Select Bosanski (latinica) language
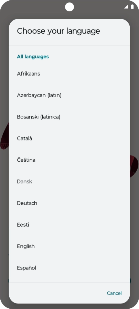The height and width of the screenshot is (309, 139). [69, 117]
